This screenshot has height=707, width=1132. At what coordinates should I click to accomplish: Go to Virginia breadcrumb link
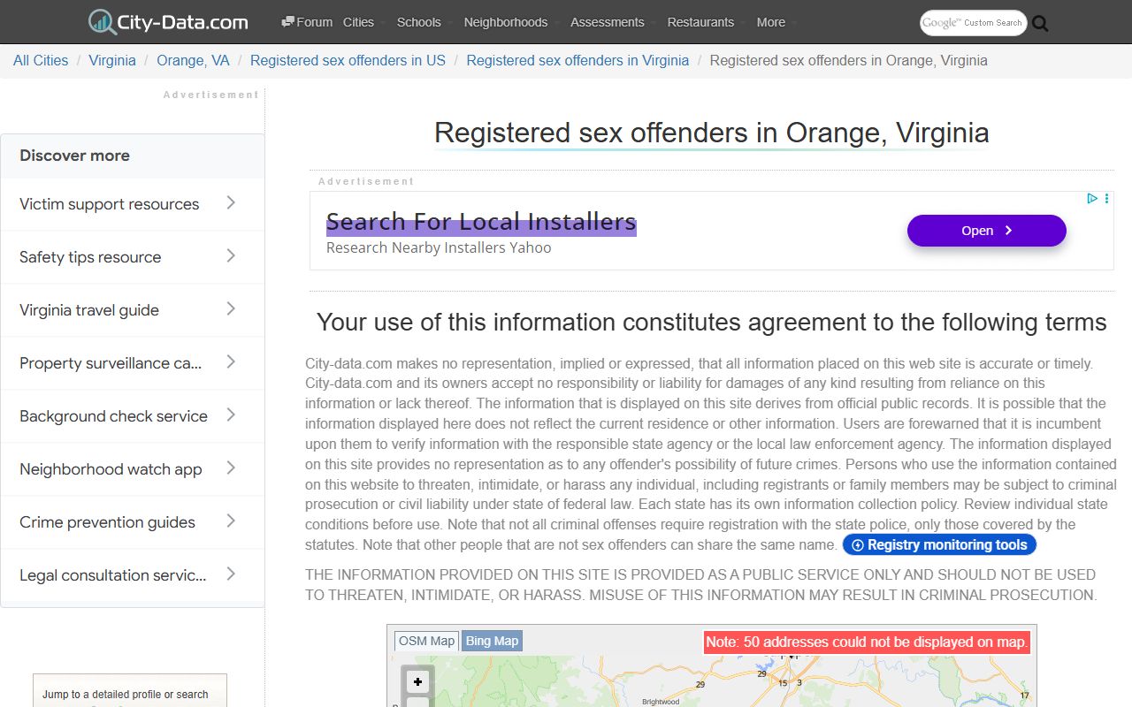click(x=112, y=60)
